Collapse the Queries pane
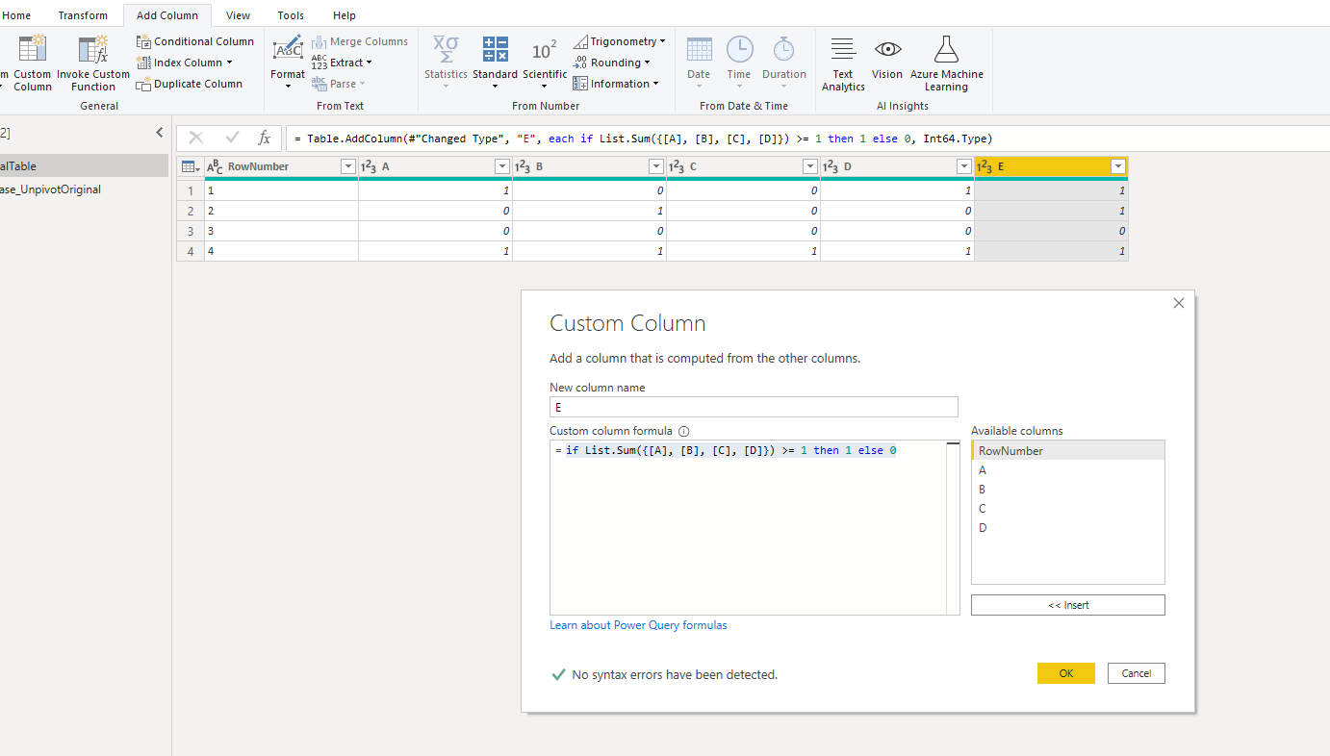 coord(160,133)
